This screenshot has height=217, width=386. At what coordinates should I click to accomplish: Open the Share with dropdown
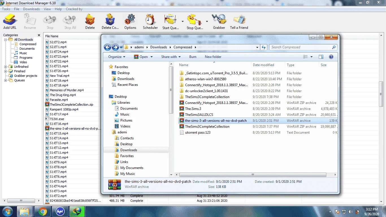pyautogui.click(x=171, y=57)
